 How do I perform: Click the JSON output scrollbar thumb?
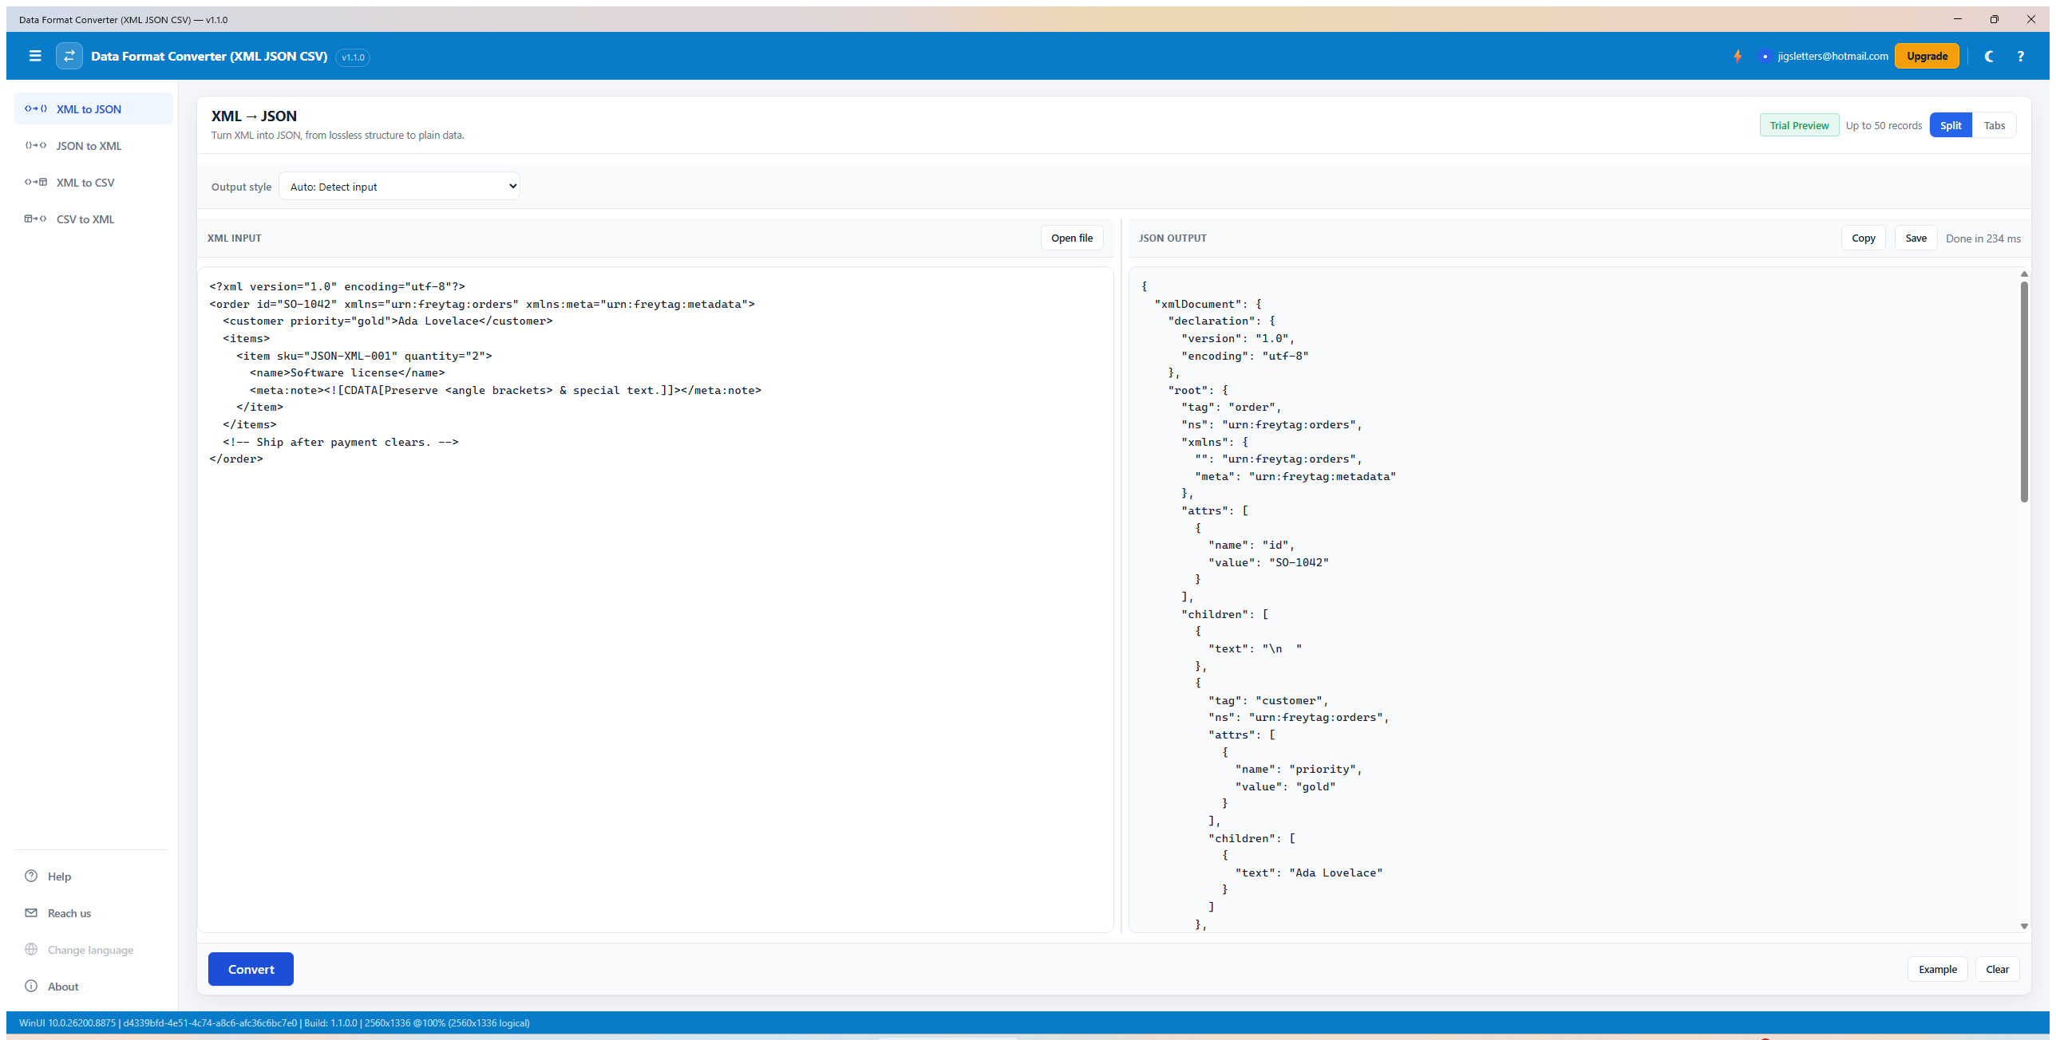coord(2024,391)
